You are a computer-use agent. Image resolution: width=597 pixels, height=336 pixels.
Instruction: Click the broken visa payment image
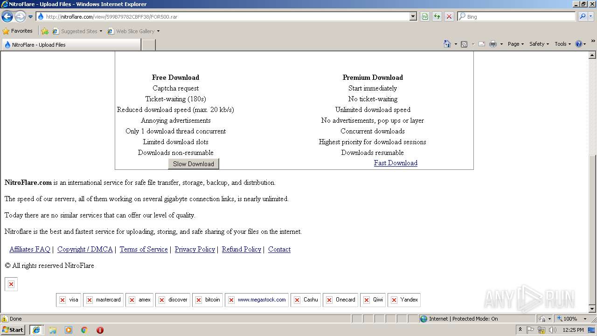click(x=69, y=300)
